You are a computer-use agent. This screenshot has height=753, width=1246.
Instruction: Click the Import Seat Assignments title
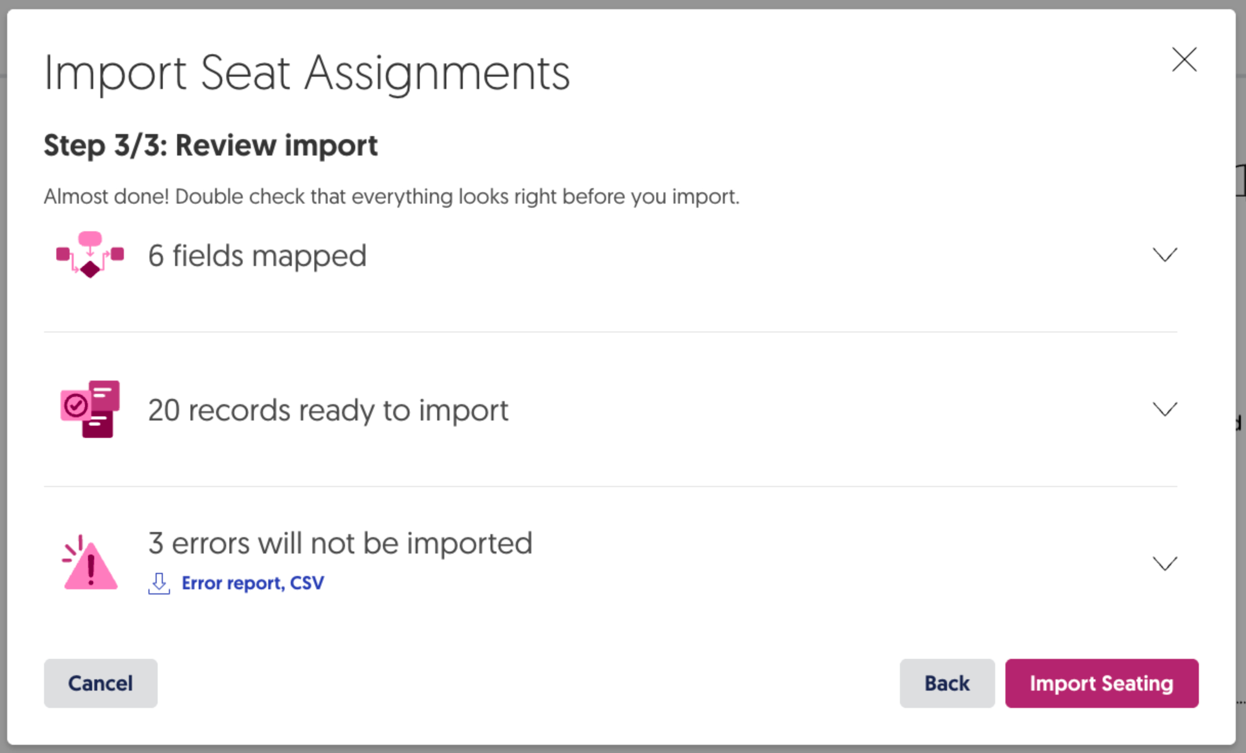tap(307, 73)
